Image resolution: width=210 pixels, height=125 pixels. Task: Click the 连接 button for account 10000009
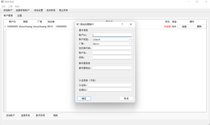click(184, 27)
